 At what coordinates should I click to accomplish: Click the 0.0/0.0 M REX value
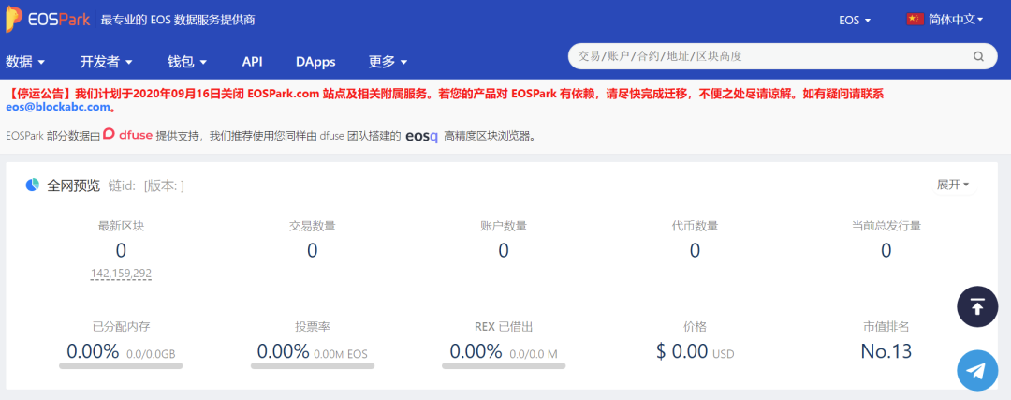pyautogui.click(x=534, y=354)
